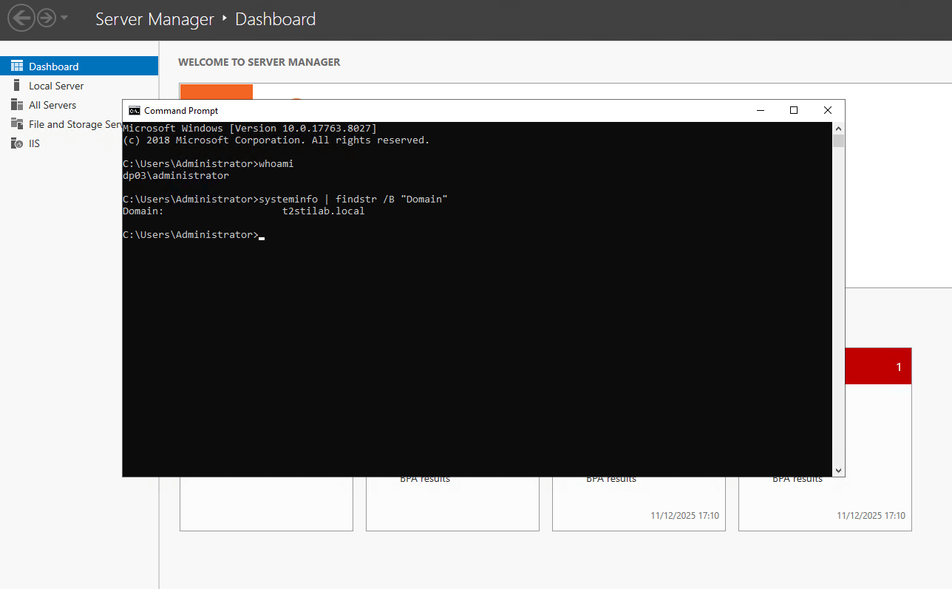Click the Command Prompt scrollbar thumb
The height and width of the screenshot is (589, 952).
[x=838, y=141]
